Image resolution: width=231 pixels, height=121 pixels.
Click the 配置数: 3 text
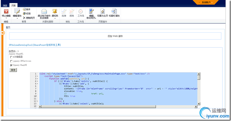click(x=14, y=51)
